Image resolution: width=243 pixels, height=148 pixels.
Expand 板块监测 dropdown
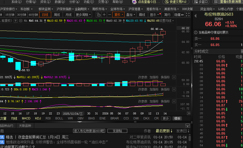(x=46, y=9)
